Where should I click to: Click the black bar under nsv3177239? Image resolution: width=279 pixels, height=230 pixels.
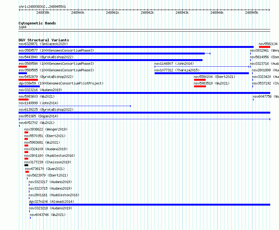point(26,165)
